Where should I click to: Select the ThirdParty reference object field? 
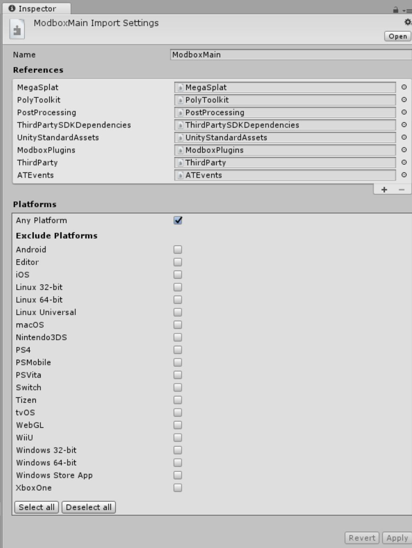(285, 162)
